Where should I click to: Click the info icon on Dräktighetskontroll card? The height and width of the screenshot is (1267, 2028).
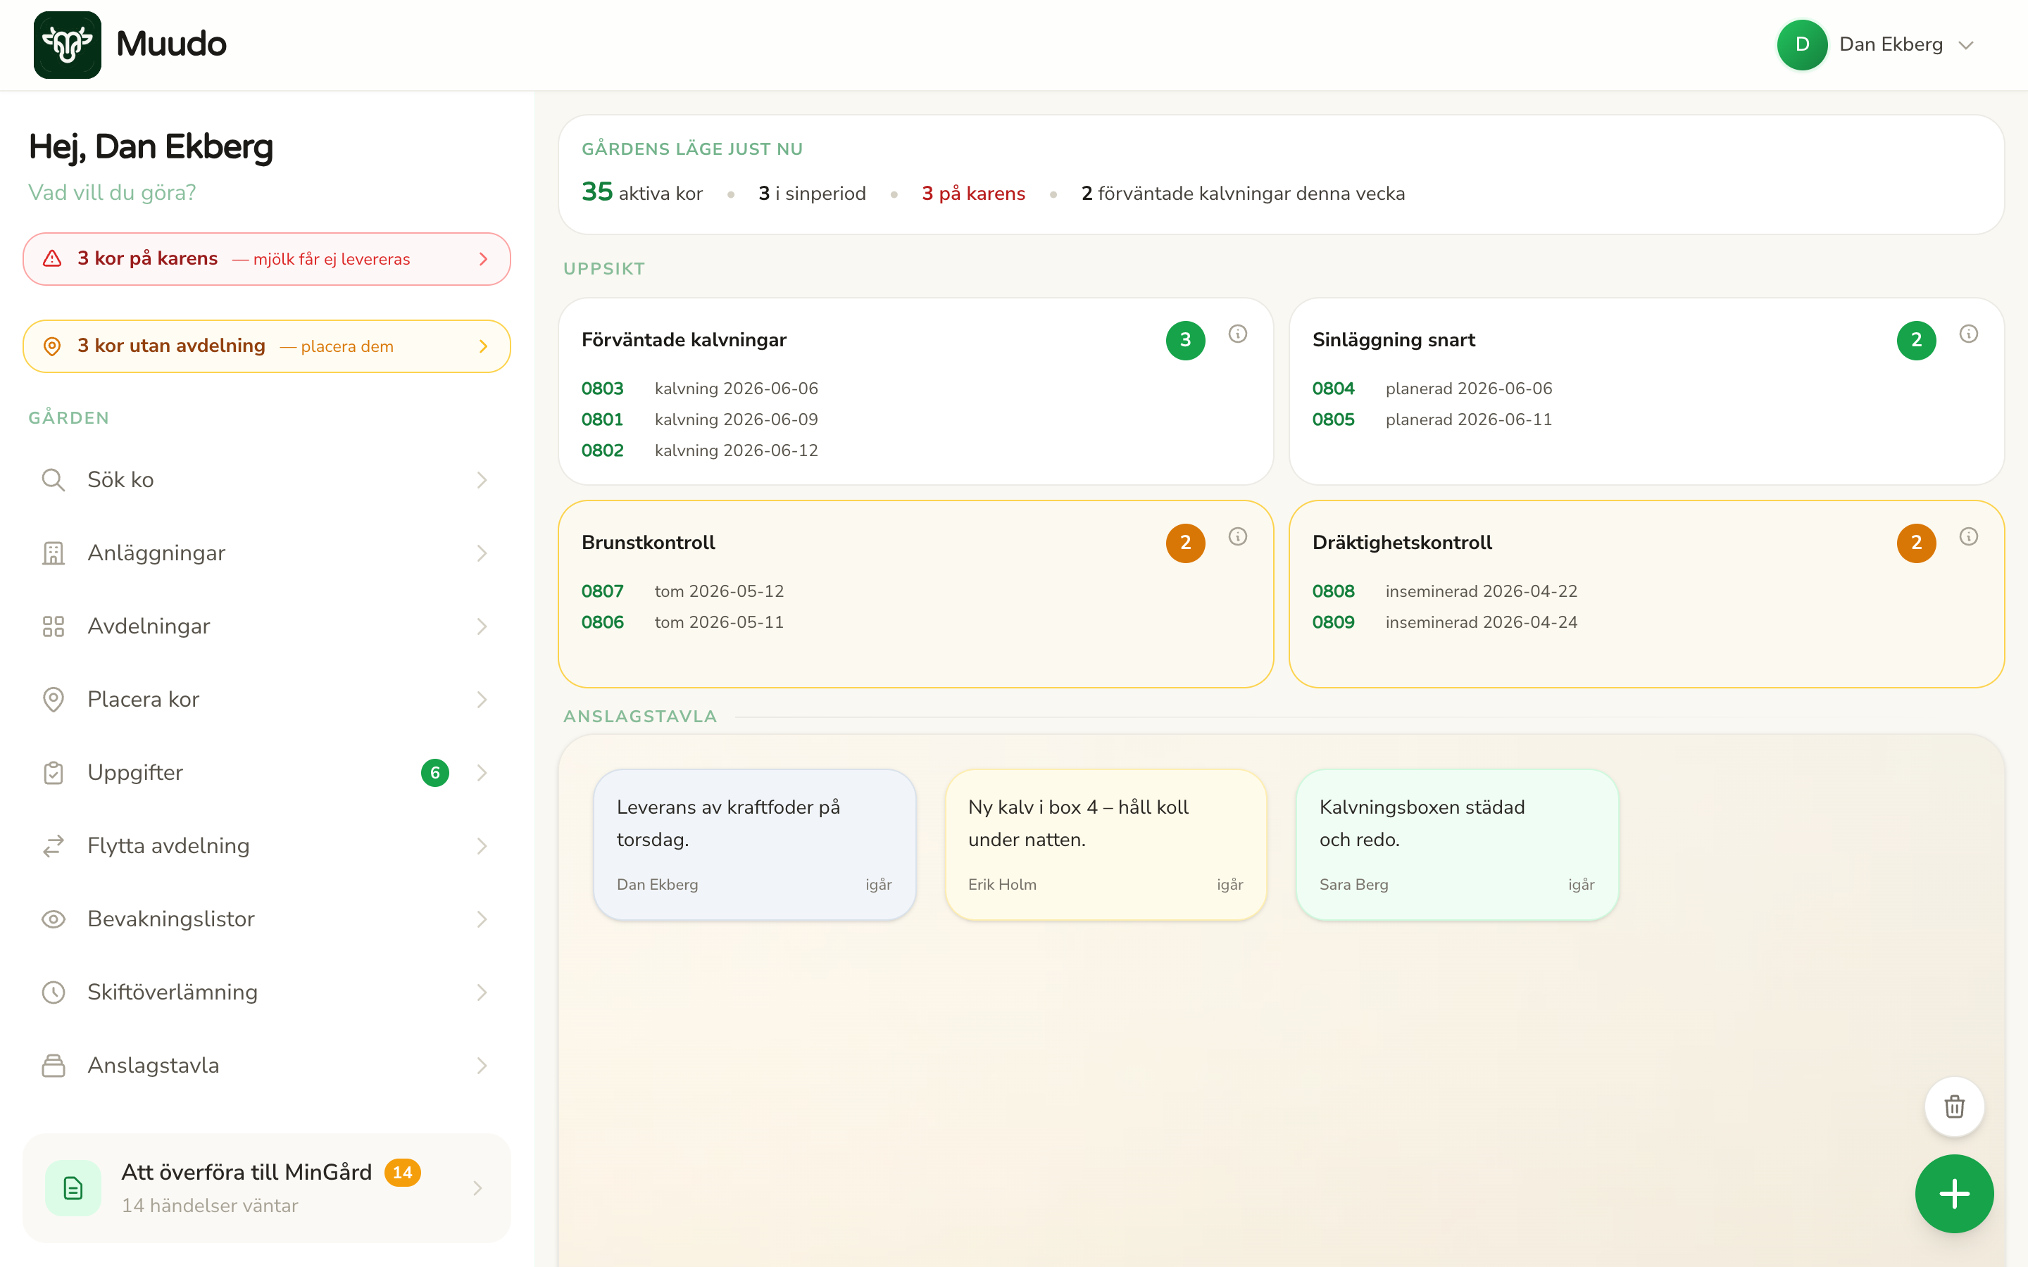pyautogui.click(x=1969, y=537)
